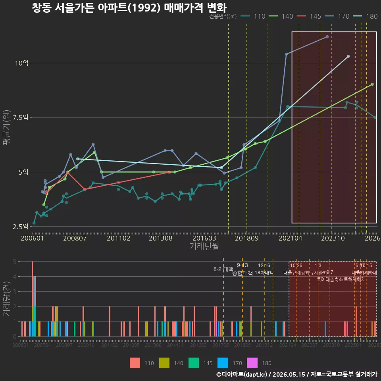Click the 145 line entry in top legend
The width and height of the screenshot is (381, 381).
coord(309,16)
